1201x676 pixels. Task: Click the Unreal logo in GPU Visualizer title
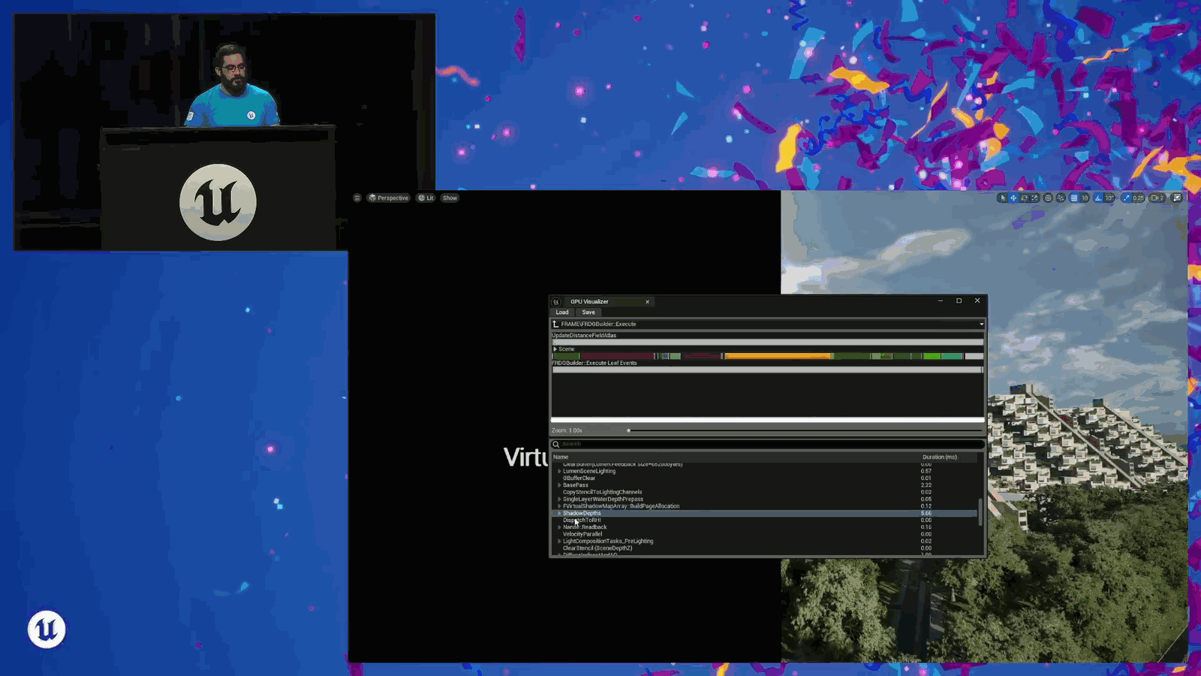(556, 302)
